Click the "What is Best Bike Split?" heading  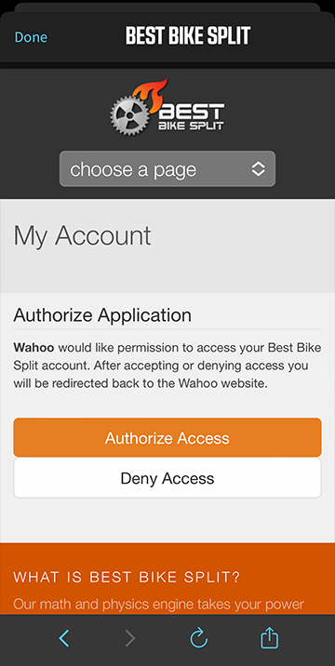coord(127,578)
